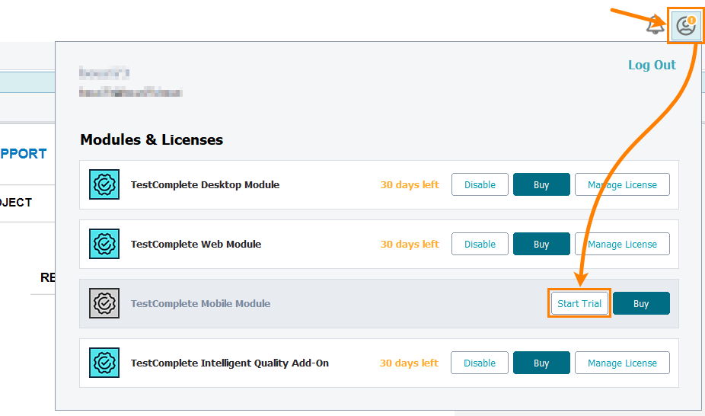
Task: Buy the TestComplete Web Module
Action: pyautogui.click(x=541, y=245)
